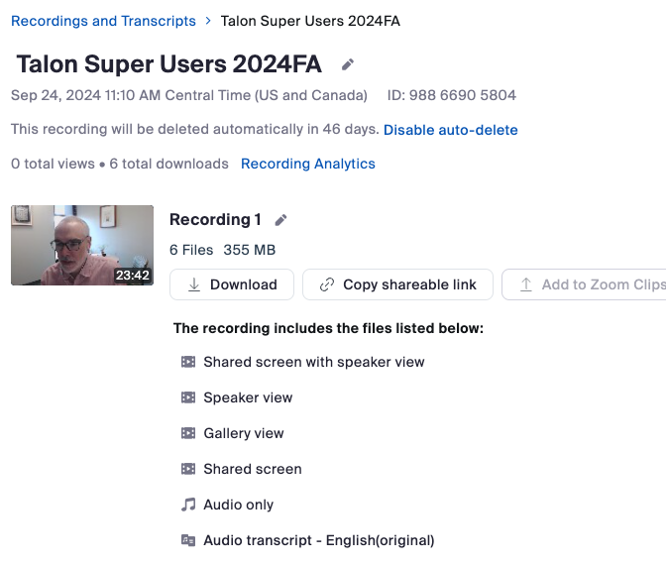Viewport: 666px width, 564px height.
Task: Open the Gallery view file
Action: 244,433
